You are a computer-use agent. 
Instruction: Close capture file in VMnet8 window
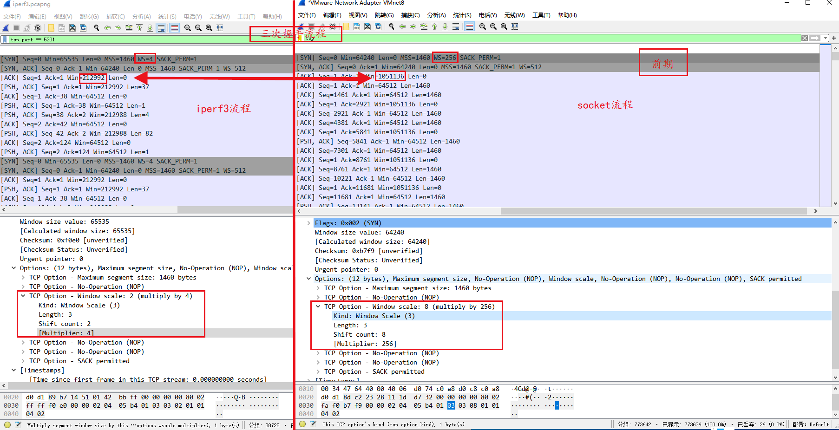367,26
